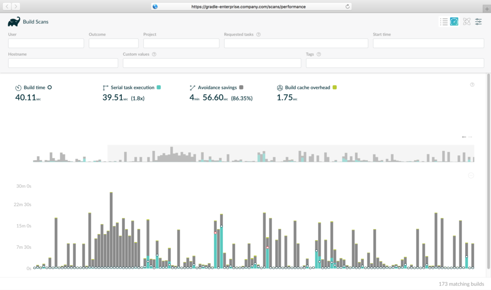This screenshot has height=290, width=491.
Task: Open a new browser tab
Action: click(487, 8)
